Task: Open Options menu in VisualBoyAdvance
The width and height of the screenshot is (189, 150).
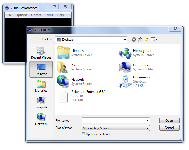Action: [x=21, y=15]
